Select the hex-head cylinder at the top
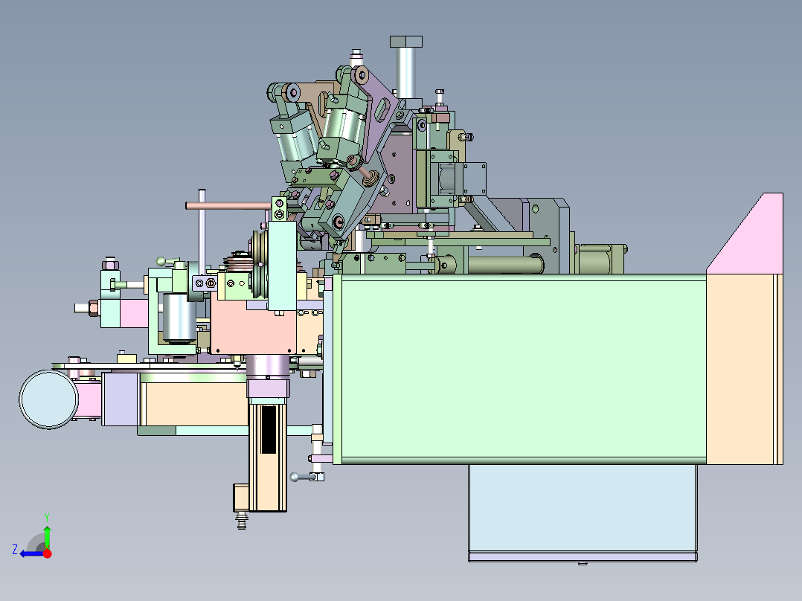This screenshot has width=802, height=601. [405, 66]
